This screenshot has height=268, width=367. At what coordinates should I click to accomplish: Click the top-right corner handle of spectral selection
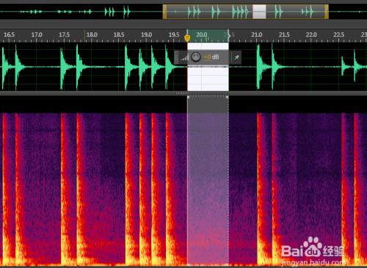[x=228, y=97]
